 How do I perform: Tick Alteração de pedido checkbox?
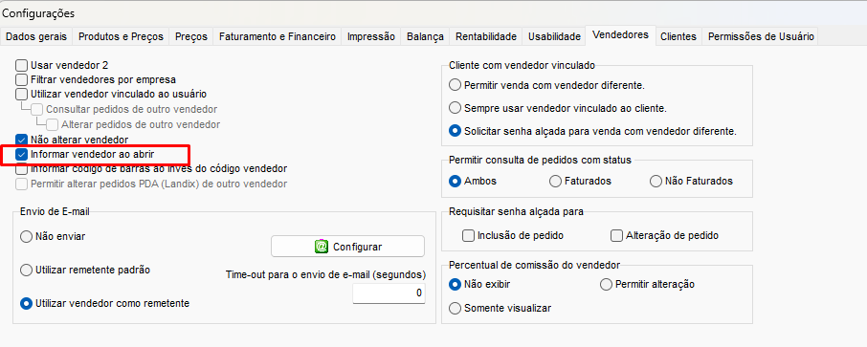click(x=616, y=236)
